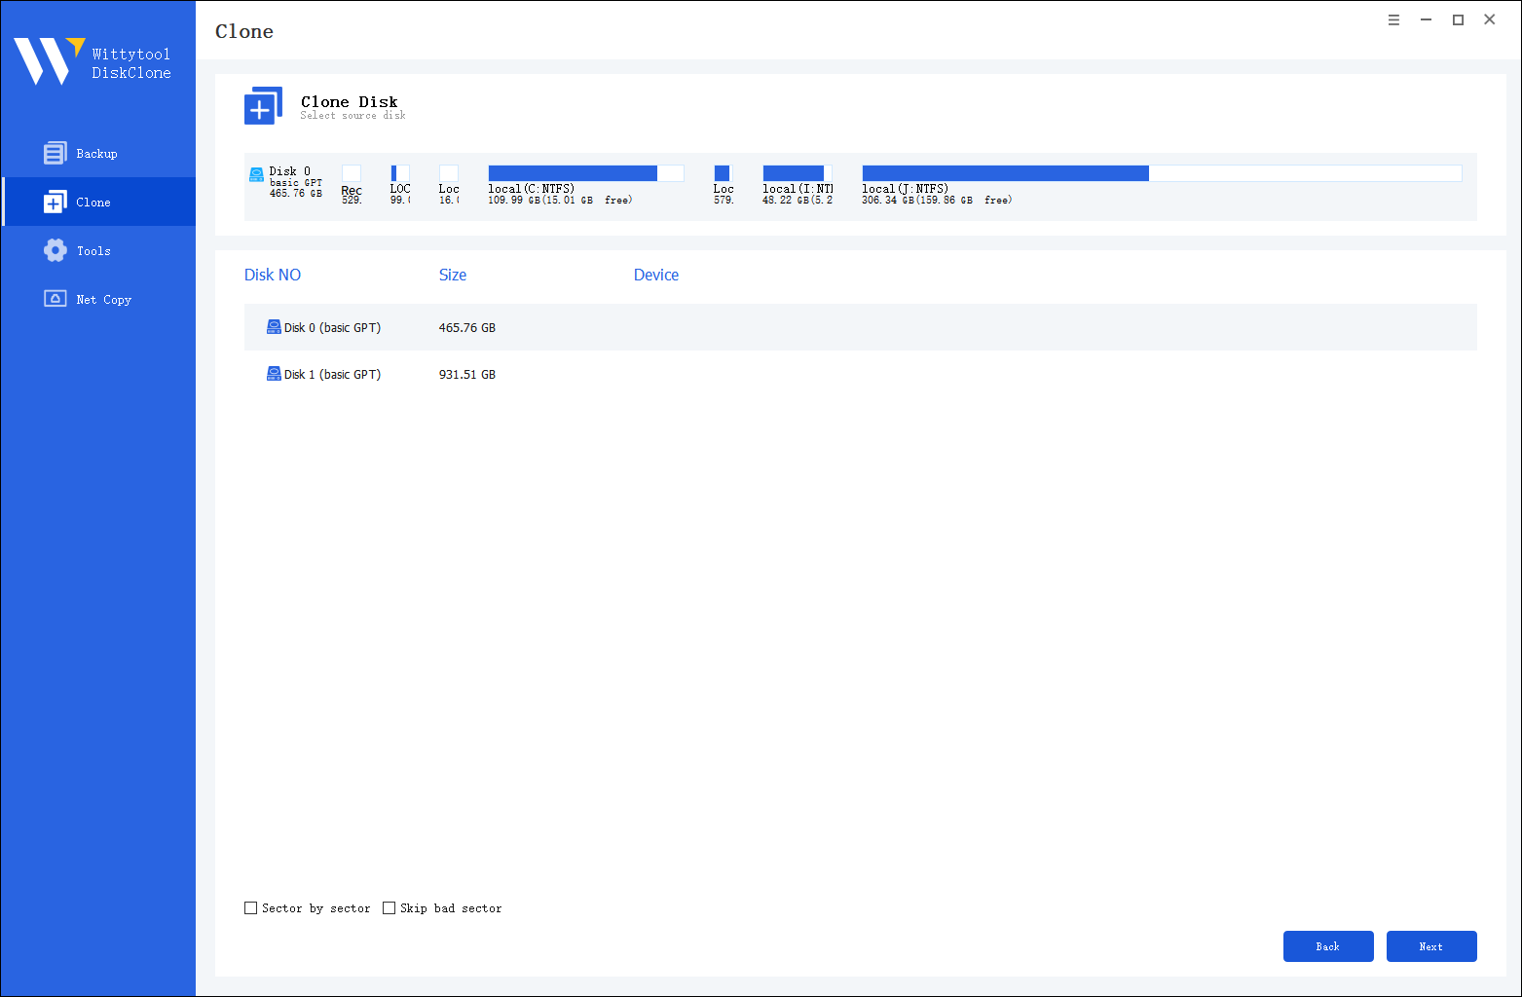1522x997 pixels.
Task: Enable Skip bad sector checkbox
Action: (x=390, y=907)
